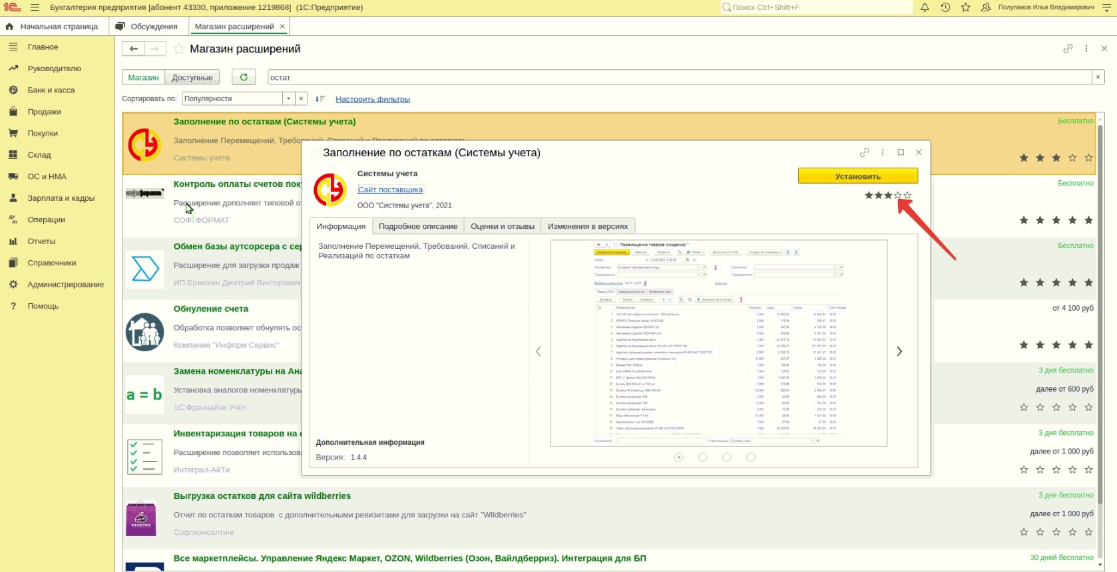
Task: Open the history clock icon
Action: tap(945, 7)
